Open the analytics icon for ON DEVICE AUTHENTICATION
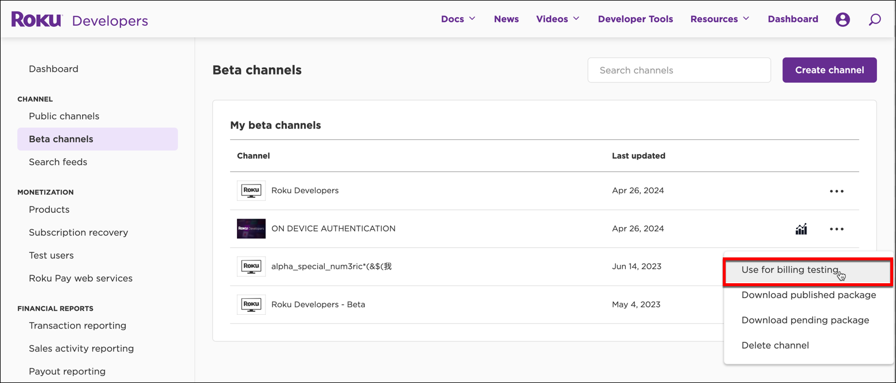This screenshot has width=896, height=383. coord(801,228)
